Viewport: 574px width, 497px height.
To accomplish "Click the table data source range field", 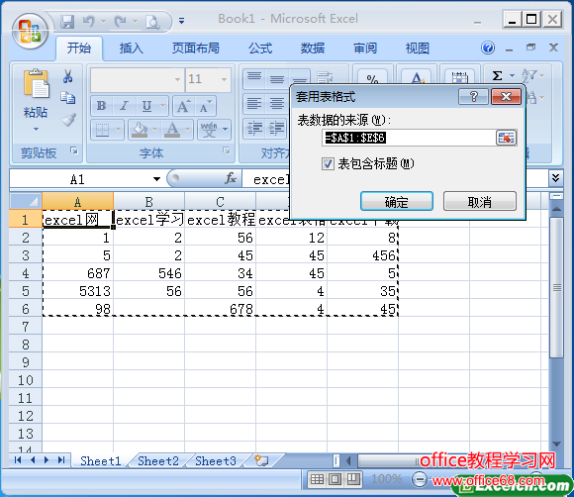I will tap(409, 138).
